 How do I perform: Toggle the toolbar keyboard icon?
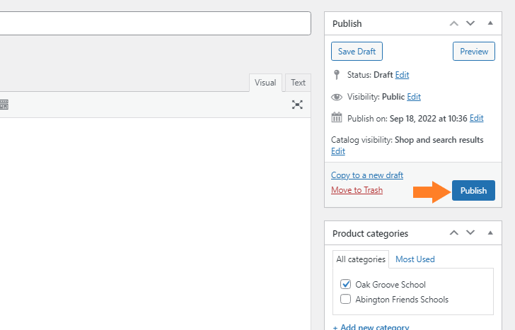(x=4, y=105)
